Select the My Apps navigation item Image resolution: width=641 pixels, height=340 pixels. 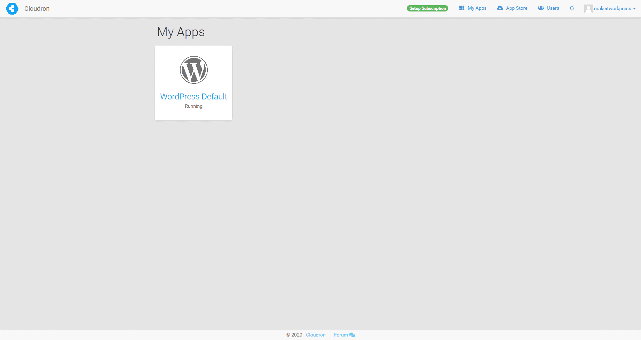point(477,8)
